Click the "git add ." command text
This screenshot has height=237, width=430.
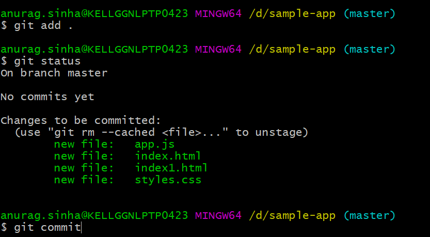point(43,26)
